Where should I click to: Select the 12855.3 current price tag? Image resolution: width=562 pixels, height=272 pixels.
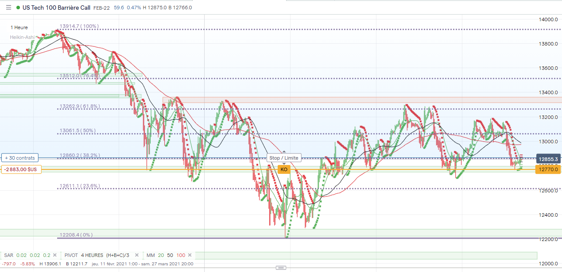pyautogui.click(x=548, y=159)
